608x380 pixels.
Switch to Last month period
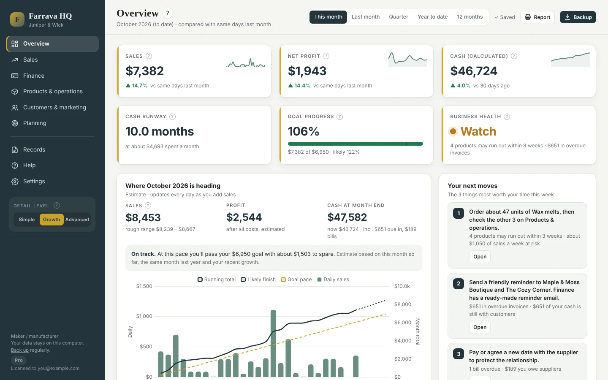tap(366, 17)
